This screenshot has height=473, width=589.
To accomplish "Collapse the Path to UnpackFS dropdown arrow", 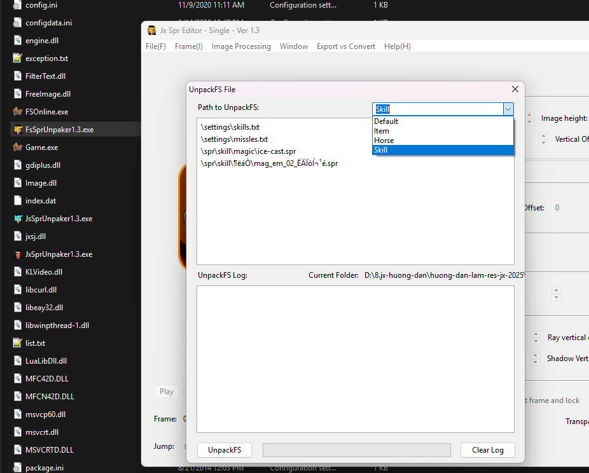I will [x=508, y=109].
